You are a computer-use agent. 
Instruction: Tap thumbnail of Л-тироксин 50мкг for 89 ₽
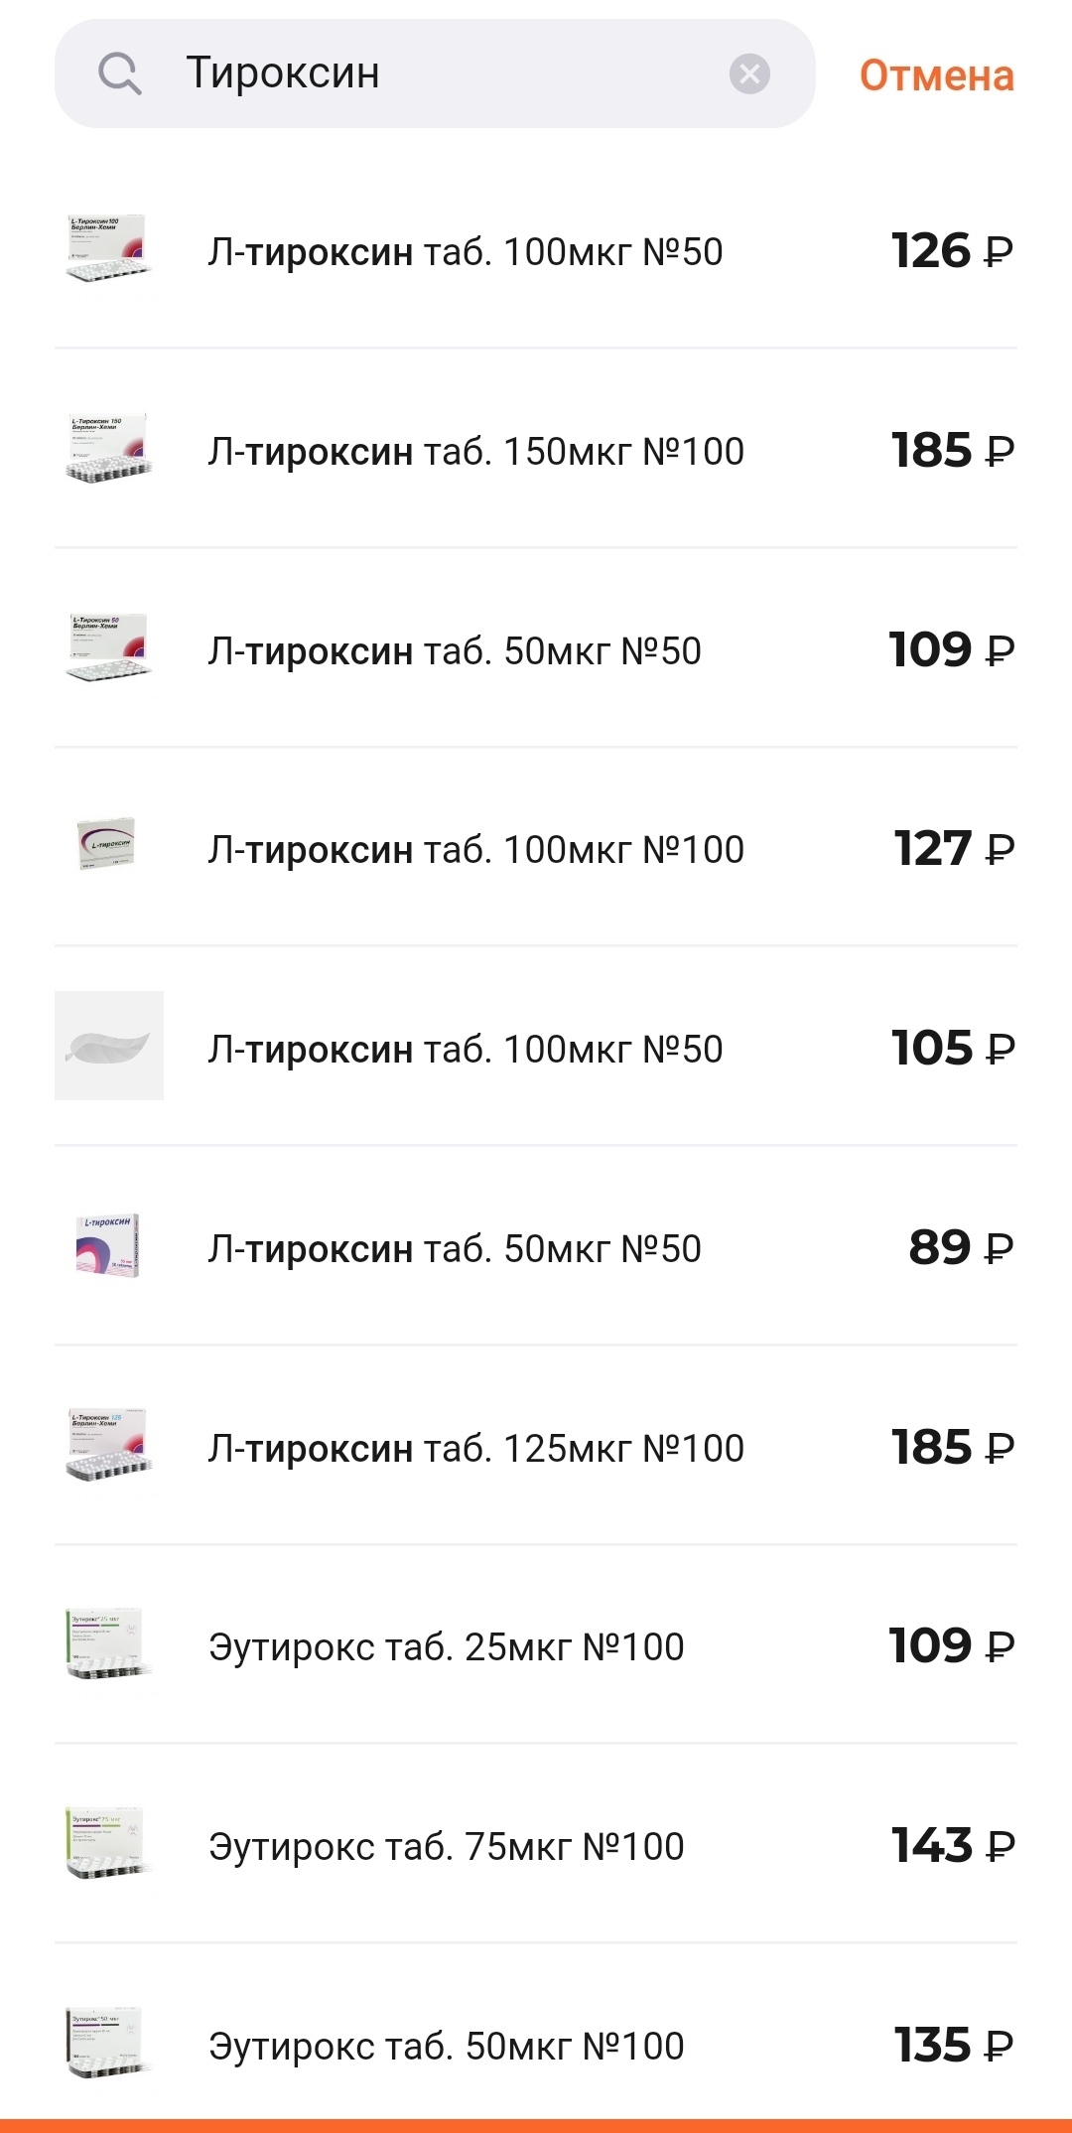click(x=109, y=1245)
